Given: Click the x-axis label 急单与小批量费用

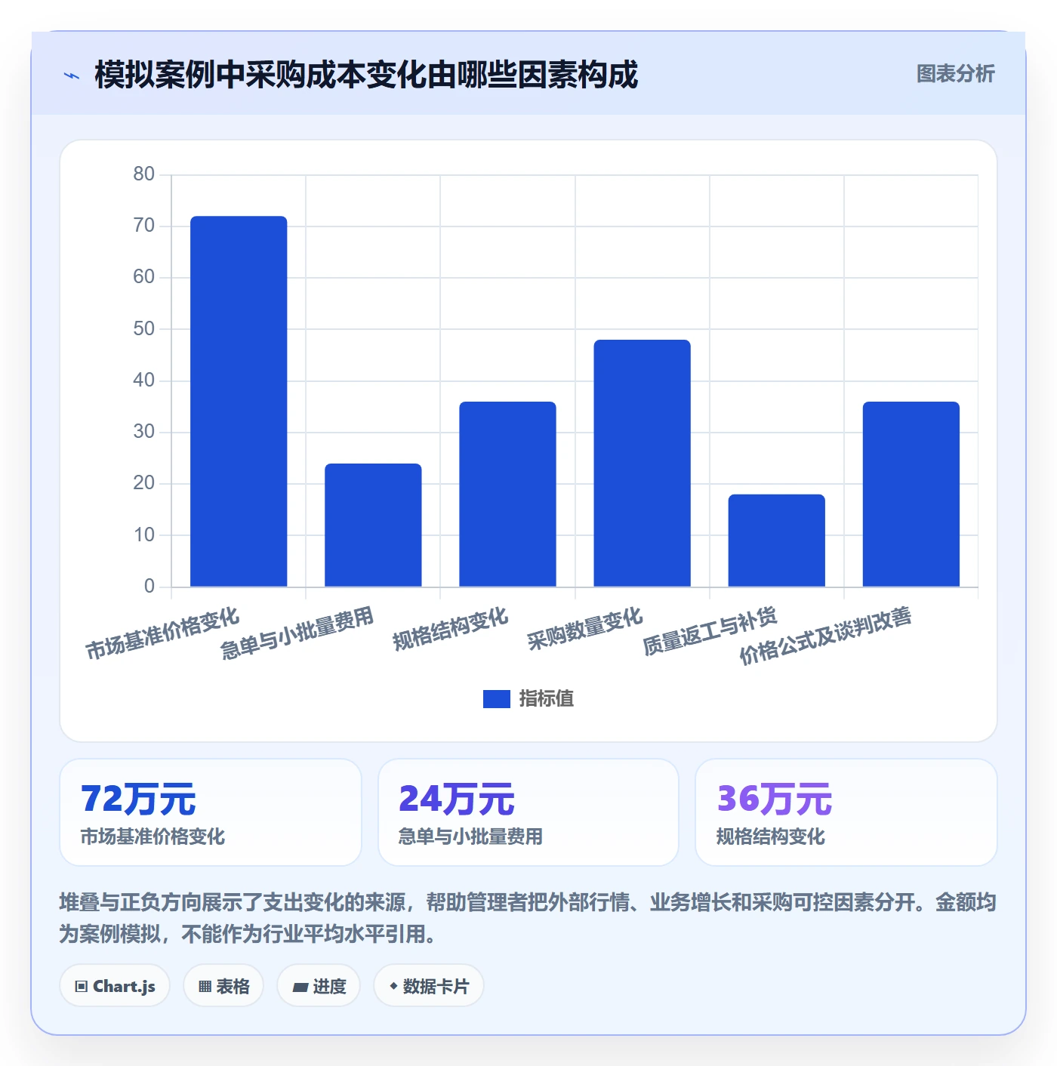Looking at the screenshot, I should tap(297, 634).
